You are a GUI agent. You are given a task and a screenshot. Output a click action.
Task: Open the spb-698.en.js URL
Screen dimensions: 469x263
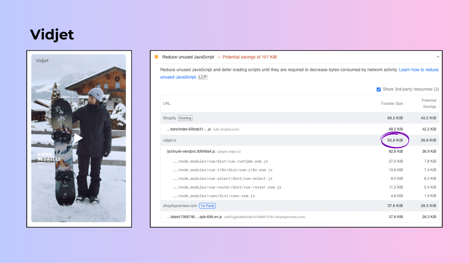tap(194, 217)
